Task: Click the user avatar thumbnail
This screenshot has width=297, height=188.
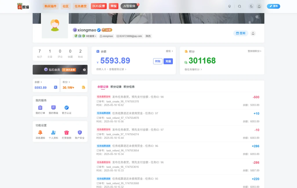Action: 55,25
